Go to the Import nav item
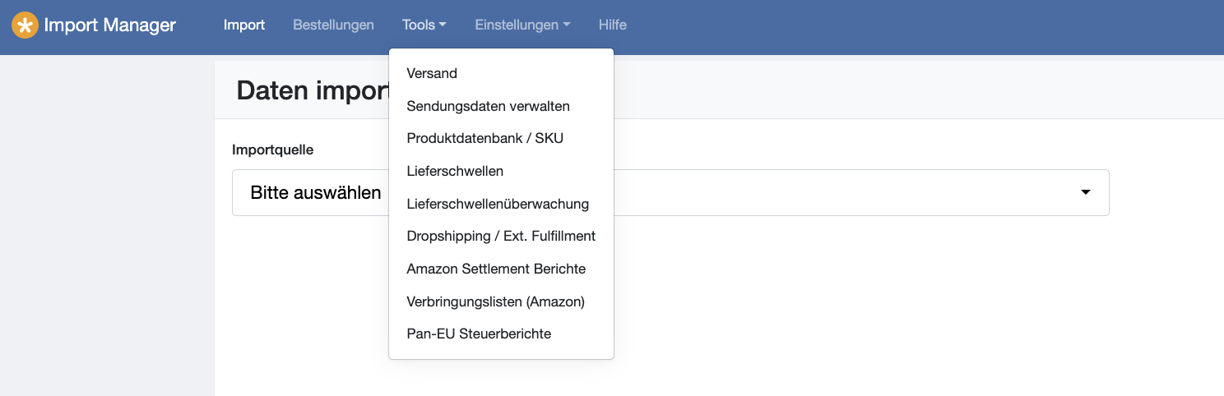1224x396 pixels. (x=244, y=25)
